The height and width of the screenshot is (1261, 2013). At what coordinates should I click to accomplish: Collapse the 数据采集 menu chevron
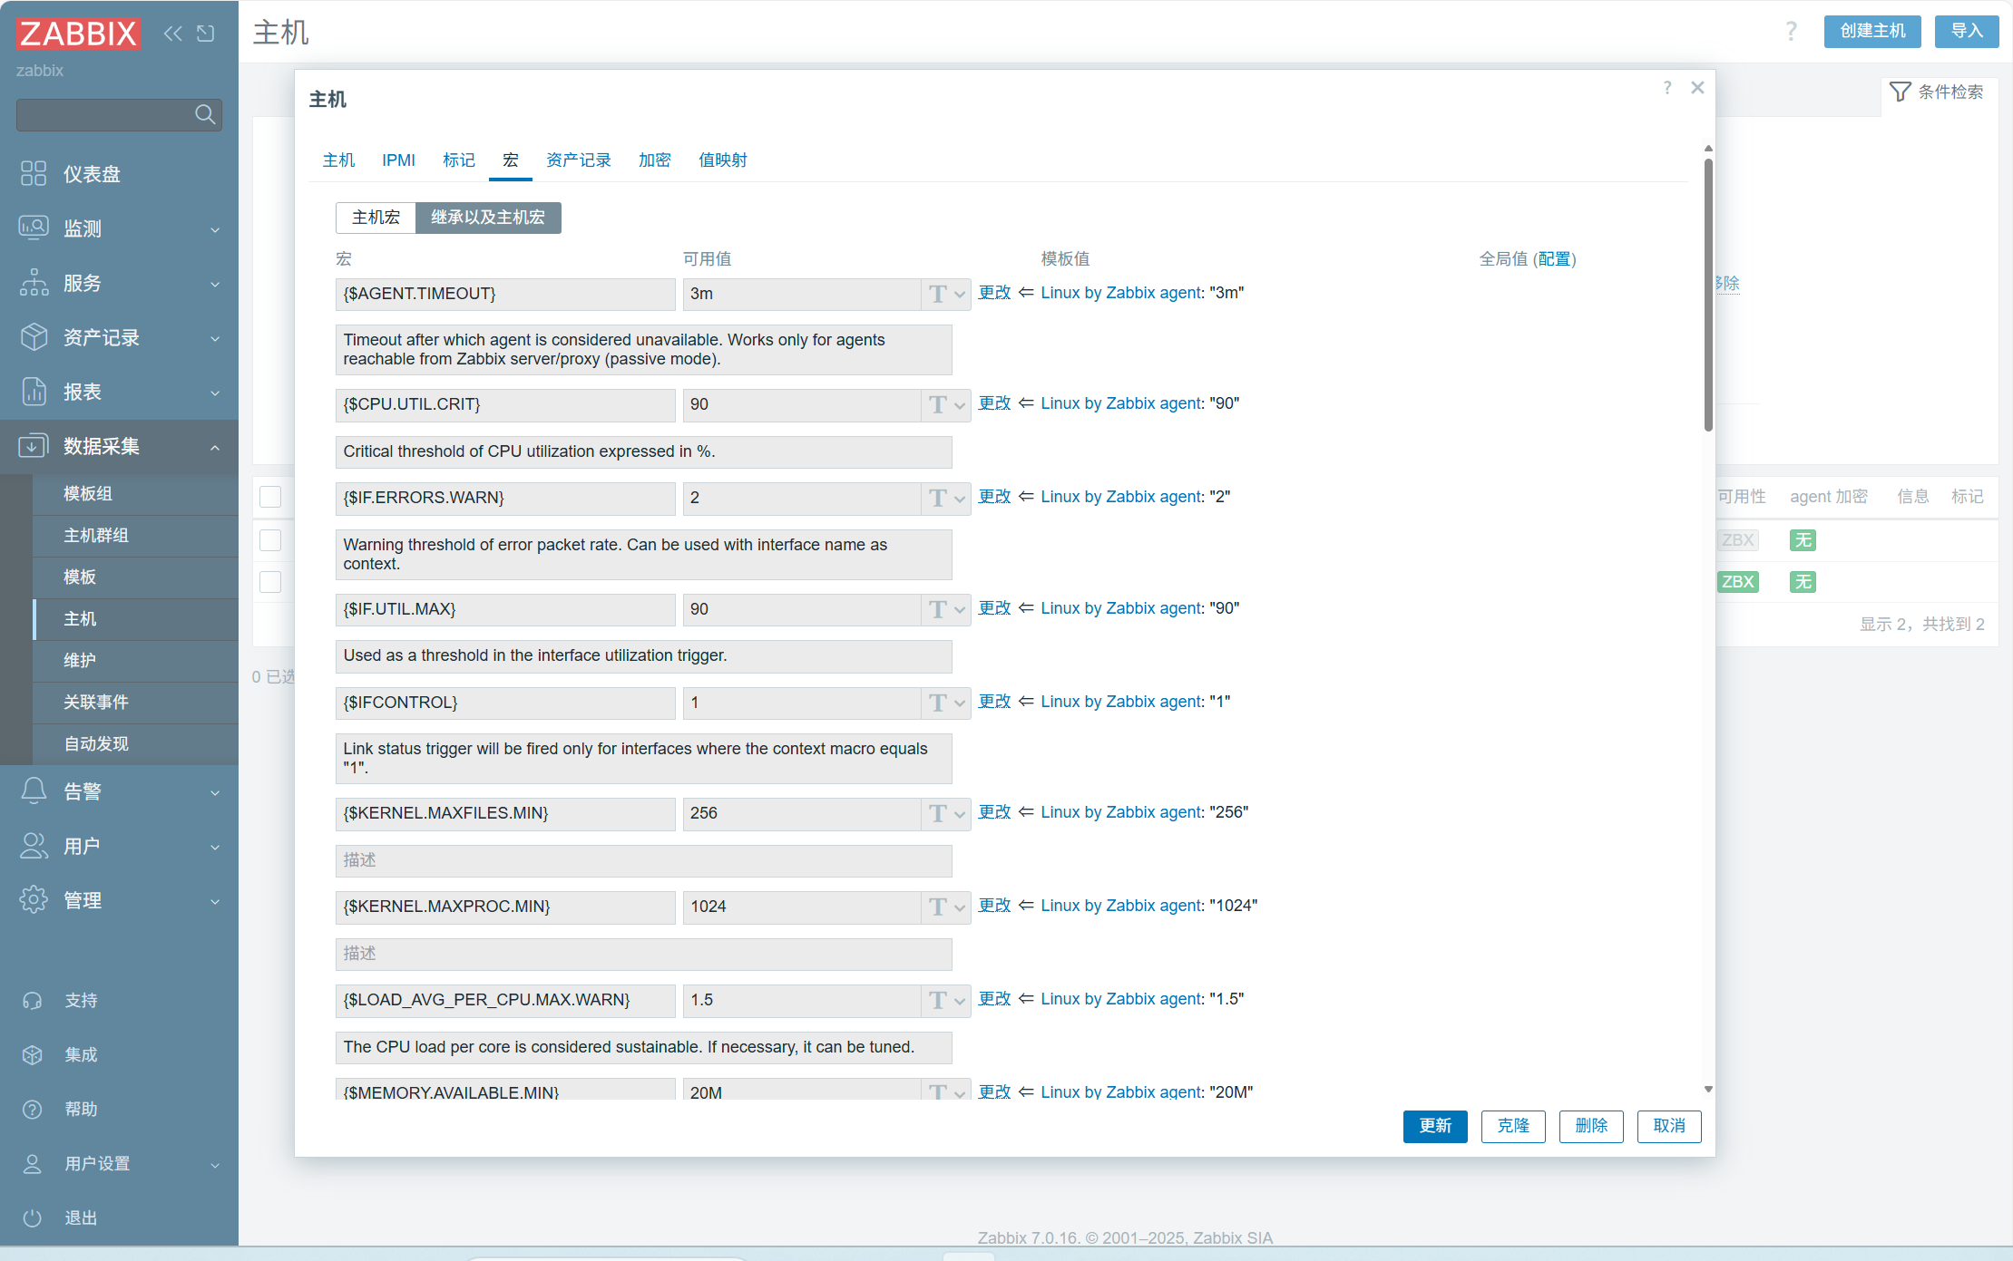point(215,447)
